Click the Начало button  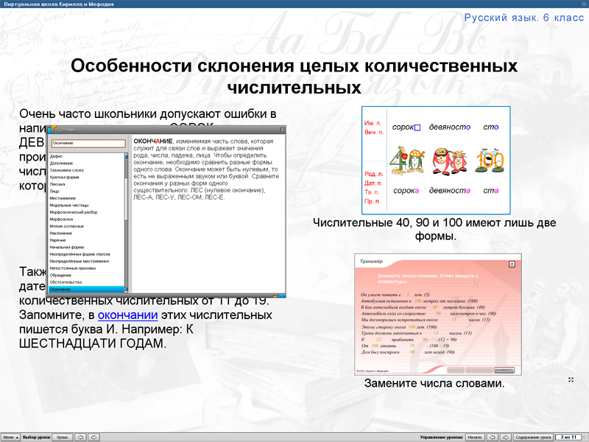(476, 436)
